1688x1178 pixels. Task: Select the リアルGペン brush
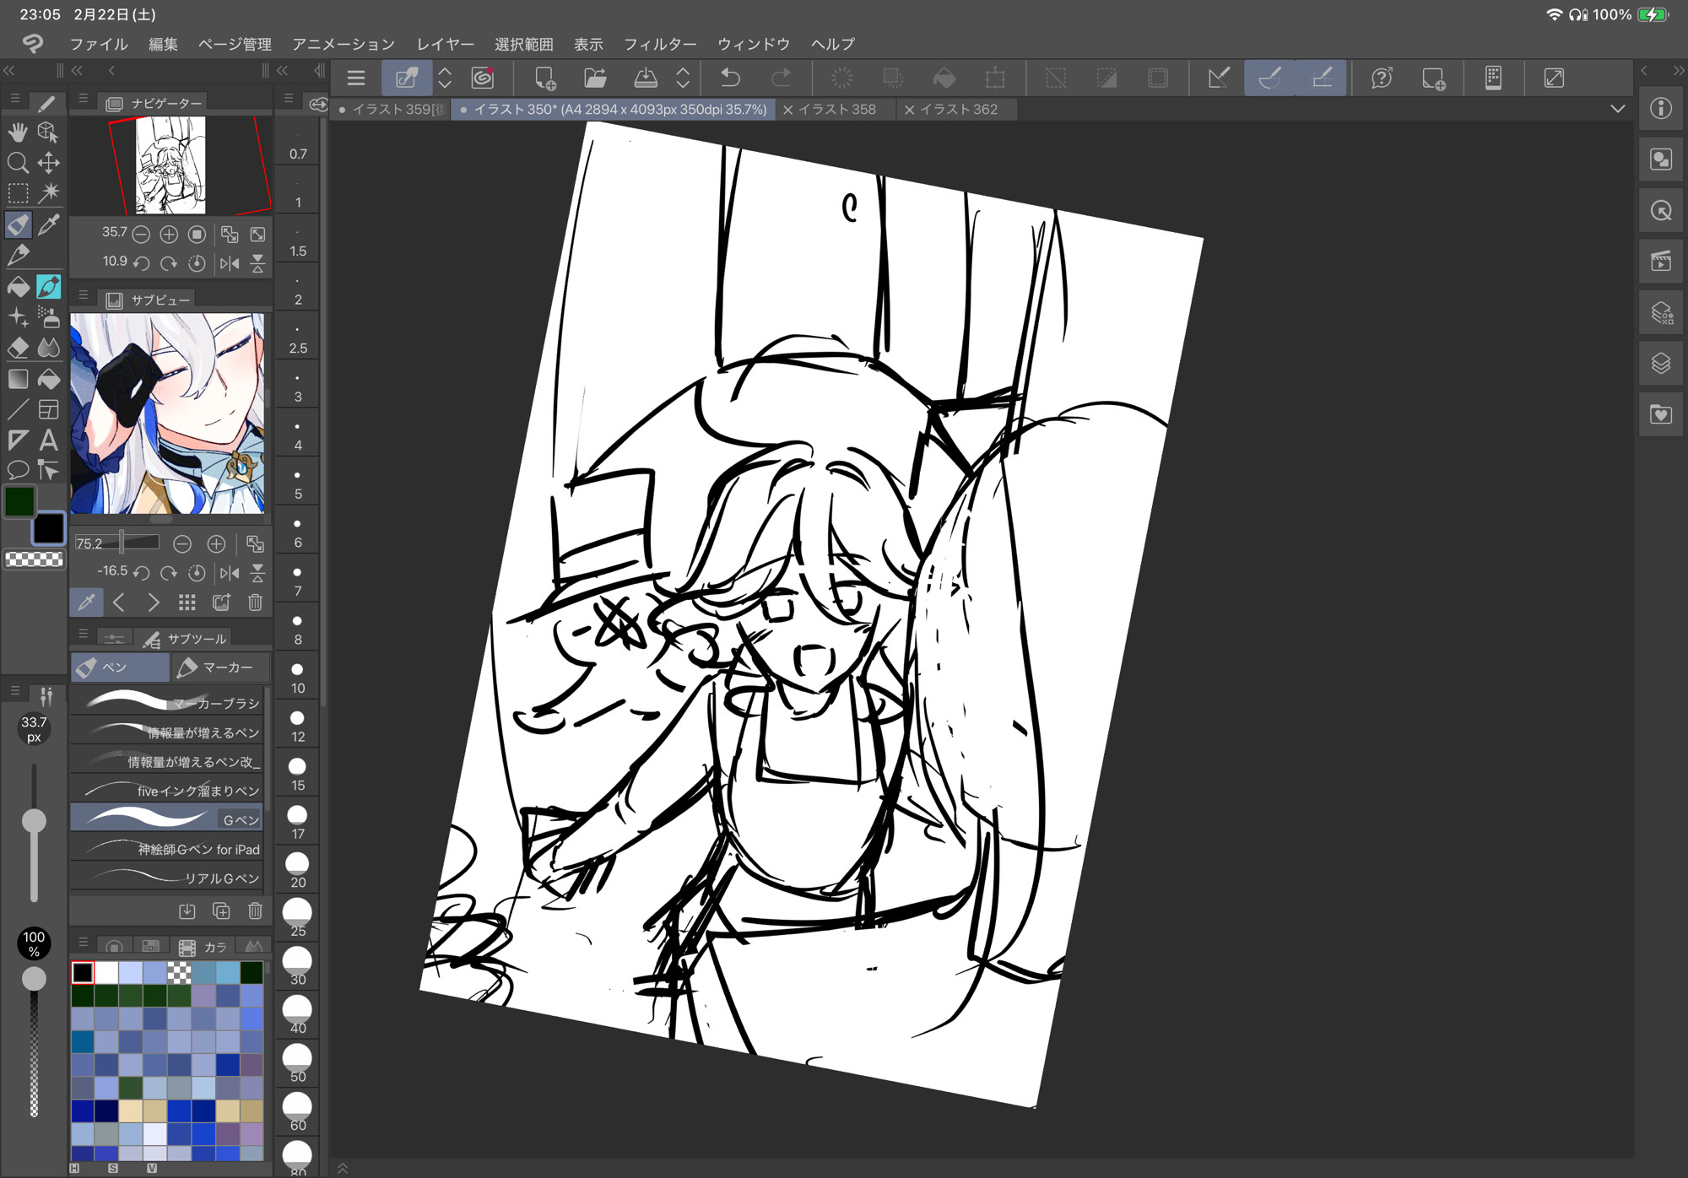pyautogui.click(x=166, y=878)
